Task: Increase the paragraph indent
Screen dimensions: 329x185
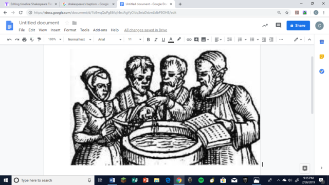Action: point(271,40)
